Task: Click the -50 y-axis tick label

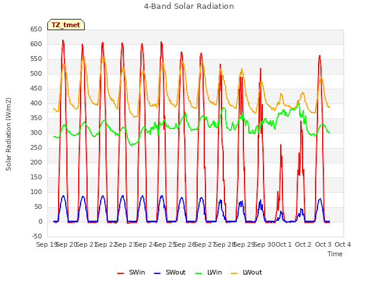Action: coord(37,237)
